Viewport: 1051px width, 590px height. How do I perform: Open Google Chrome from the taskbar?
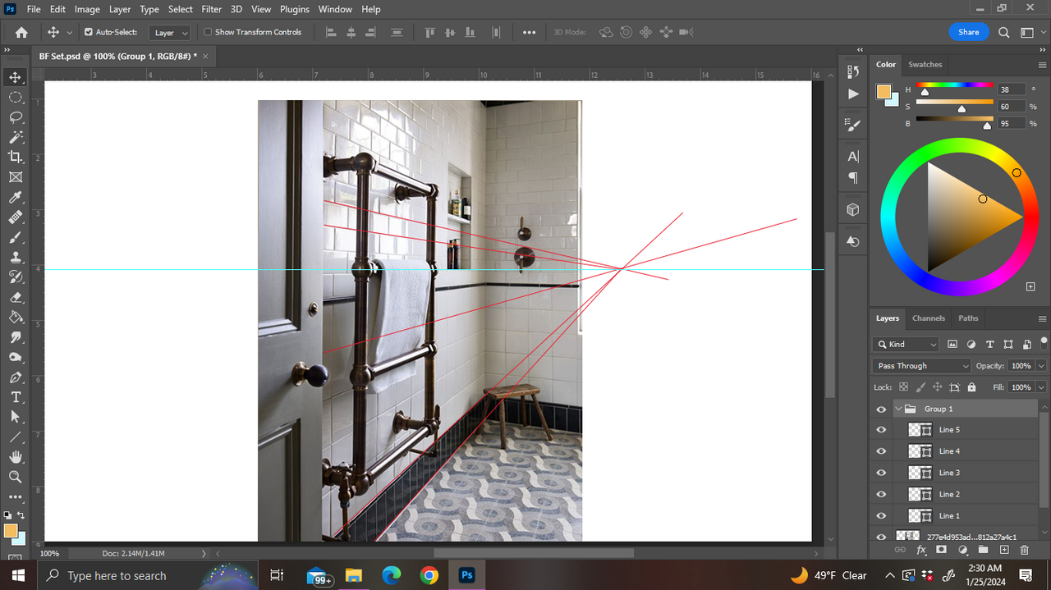pyautogui.click(x=429, y=575)
